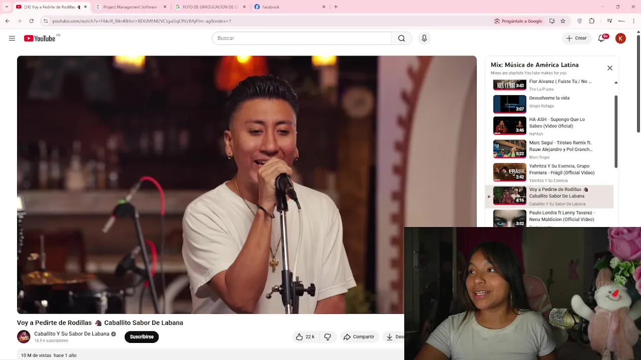Select current Voy a Pedirte de Rodillas playlist item
Viewport: 641px width, 360px height.
[549, 196]
